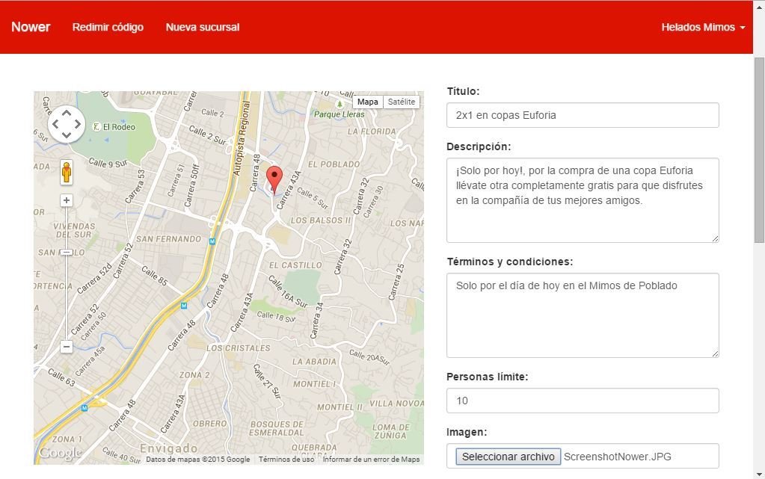Focus the Título input field

[x=583, y=115]
